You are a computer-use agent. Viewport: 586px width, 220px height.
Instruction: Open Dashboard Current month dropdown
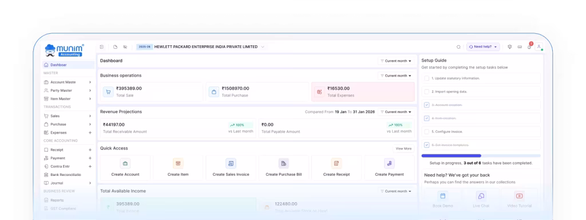[396, 61]
